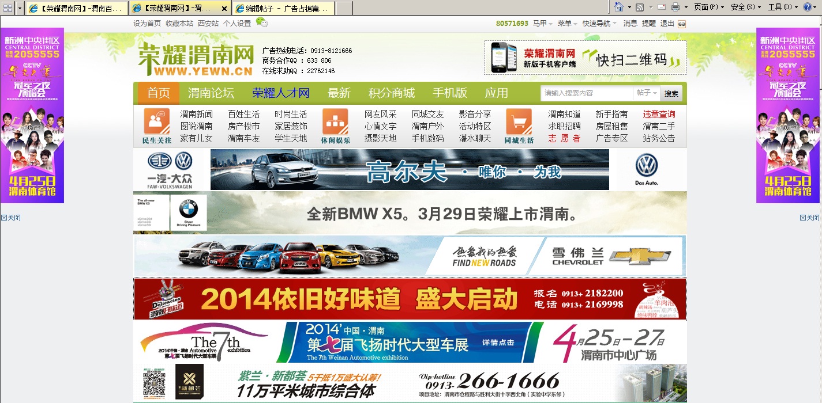Open the IE Help question mark icon

pyautogui.click(x=807, y=7)
